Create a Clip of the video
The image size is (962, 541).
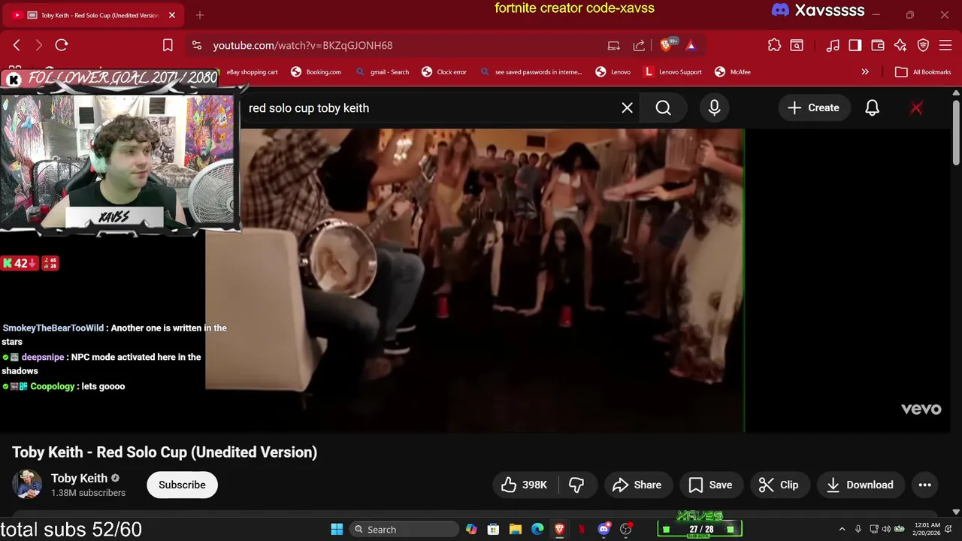[x=779, y=485]
